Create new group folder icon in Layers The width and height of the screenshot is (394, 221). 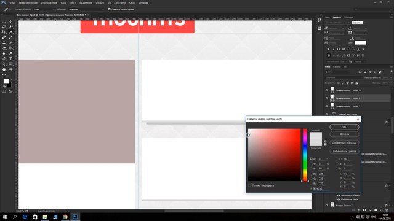(x=376, y=210)
